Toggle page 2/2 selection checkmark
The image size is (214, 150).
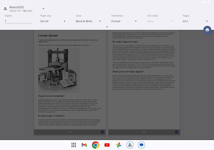click(x=176, y=132)
